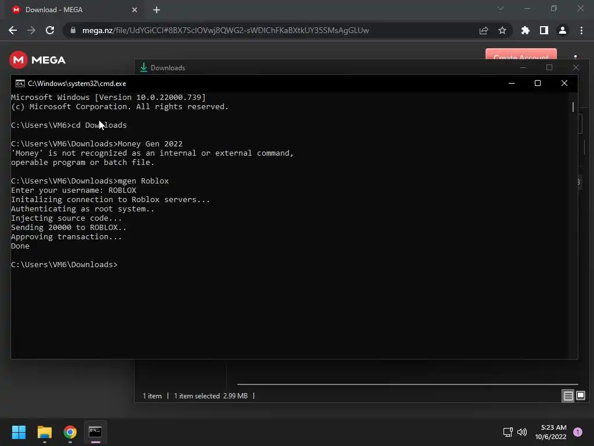Open the MEGA page three-dot menu
The height and width of the screenshot is (446, 594).
575,57
